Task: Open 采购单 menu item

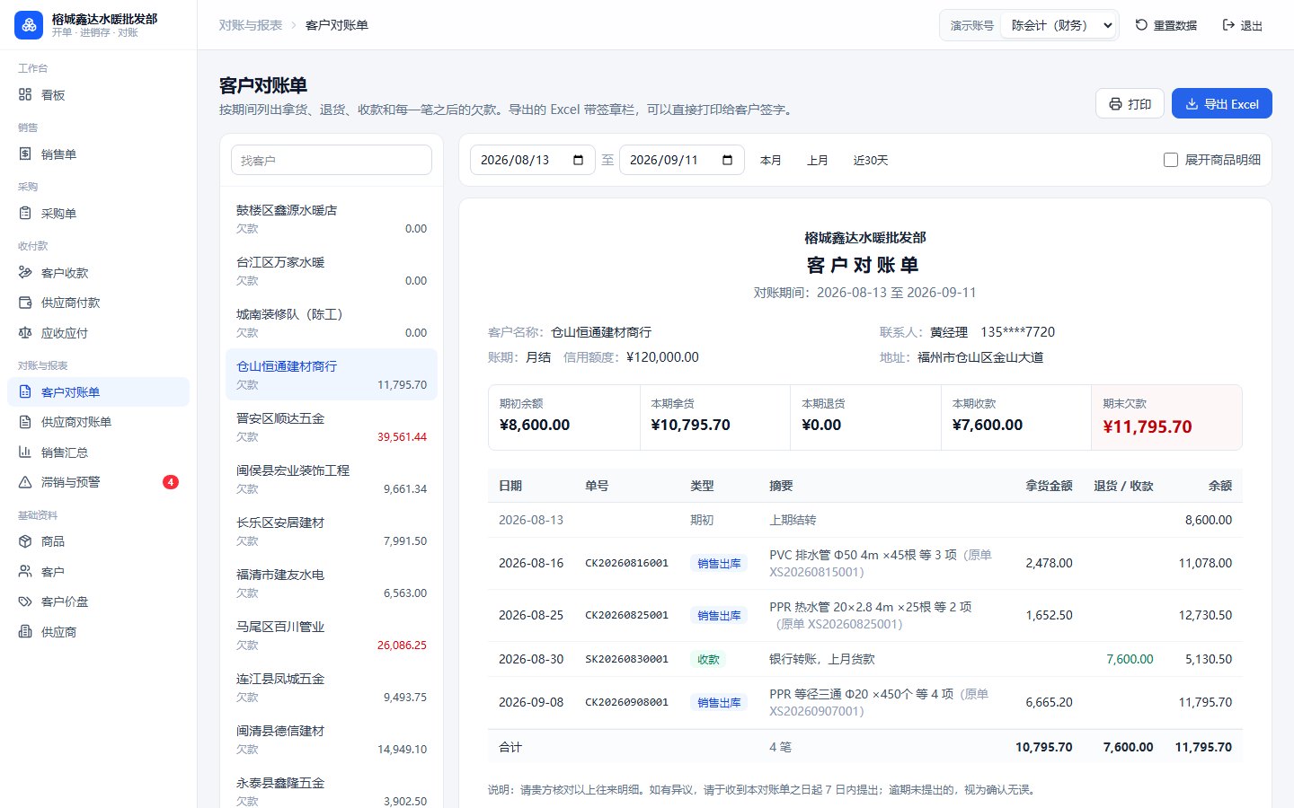Action: coord(99,213)
